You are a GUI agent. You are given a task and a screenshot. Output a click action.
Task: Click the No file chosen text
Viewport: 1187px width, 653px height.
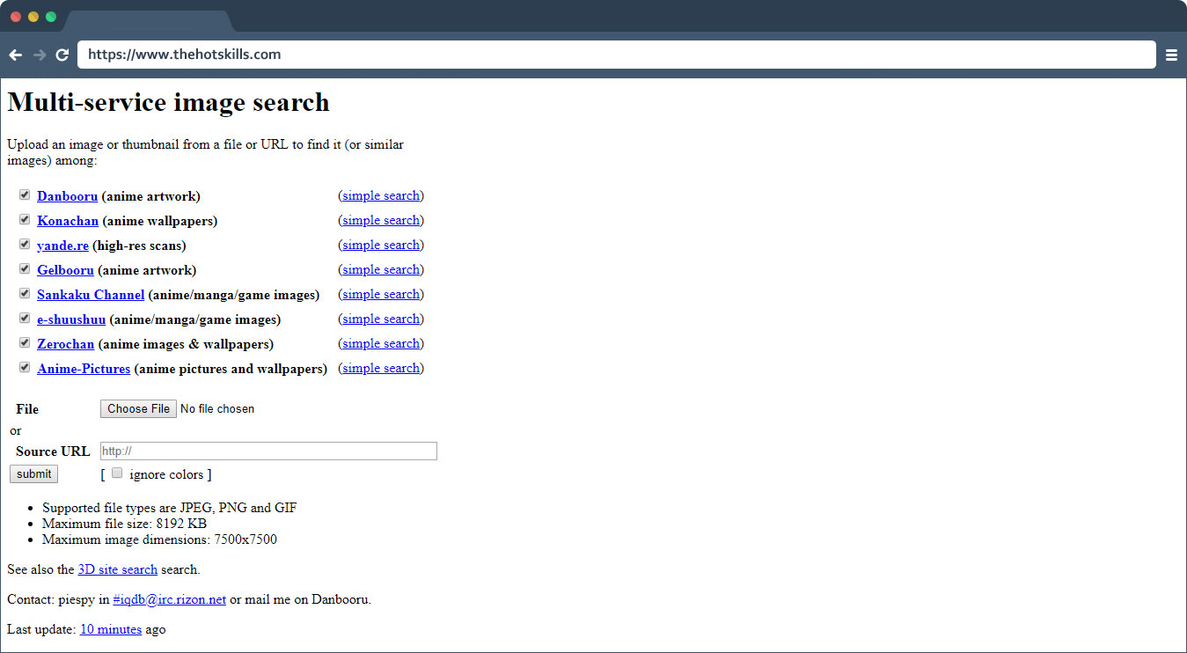pyautogui.click(x=217, y=408)
